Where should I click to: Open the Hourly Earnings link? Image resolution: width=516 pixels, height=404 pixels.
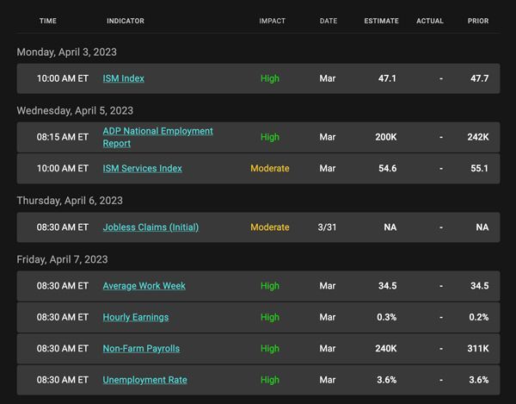pos(136,317)
